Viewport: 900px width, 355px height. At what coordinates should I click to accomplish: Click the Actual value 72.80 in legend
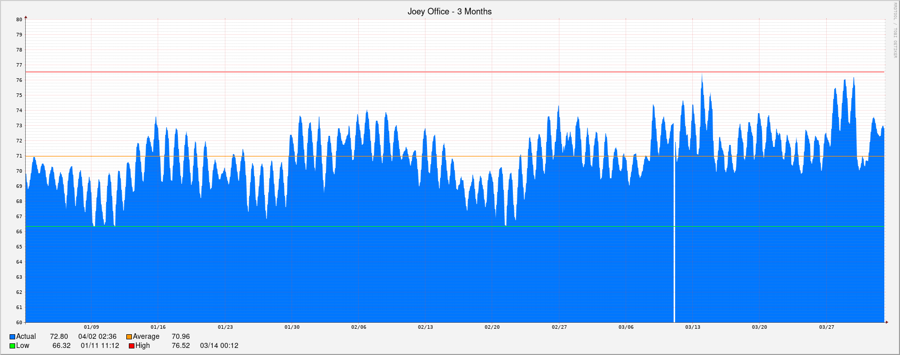pyautogui.click(x=59, y=337)
